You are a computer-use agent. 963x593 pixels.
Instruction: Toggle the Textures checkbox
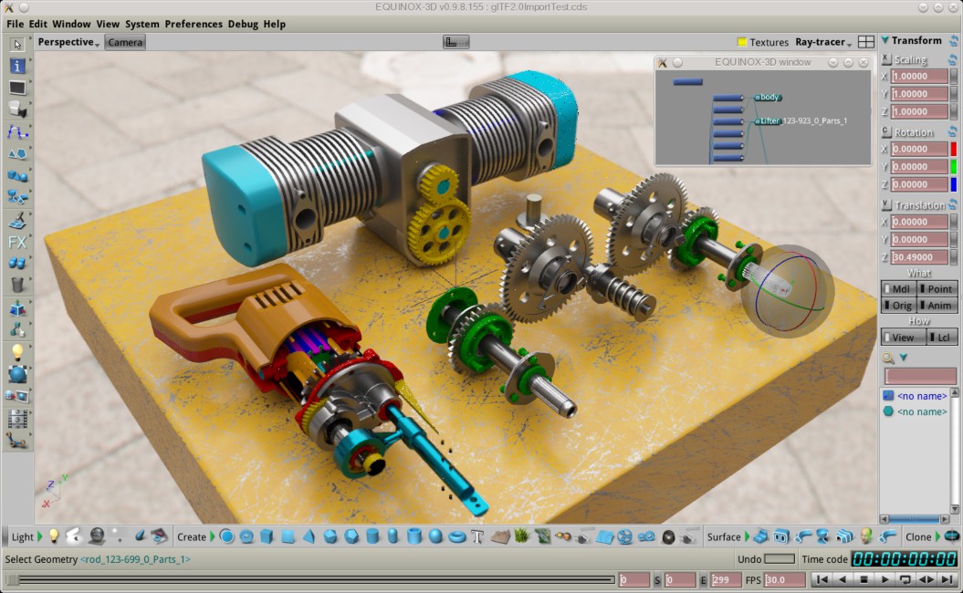[x=742, y=42]
